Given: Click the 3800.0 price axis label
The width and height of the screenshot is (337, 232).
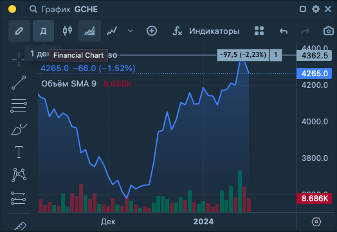Looking at the screenshot, I should [315, 158].
